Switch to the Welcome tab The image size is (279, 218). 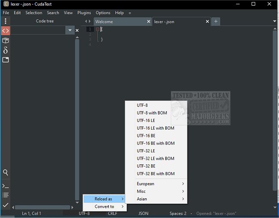coord(120,21)
